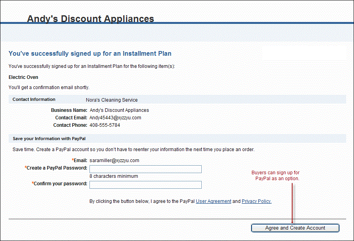Click the Save your Information with PayPal header

(x=49, y=139)
